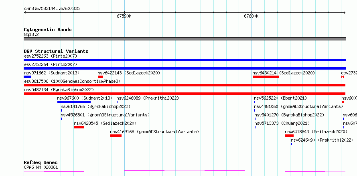Open nsv6422143 (Sedlazeck2020) label
The height and width of the screenshot is (176, 357).
(x=129, y=73)
